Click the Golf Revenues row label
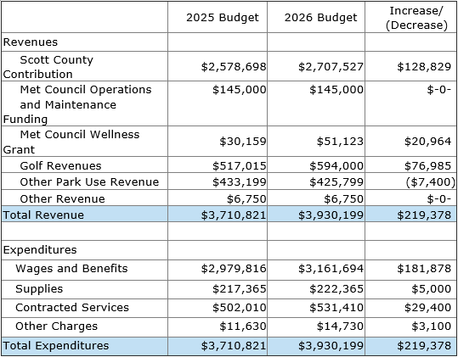The width and height of the screenshot is (458, 357). (60, 165)
